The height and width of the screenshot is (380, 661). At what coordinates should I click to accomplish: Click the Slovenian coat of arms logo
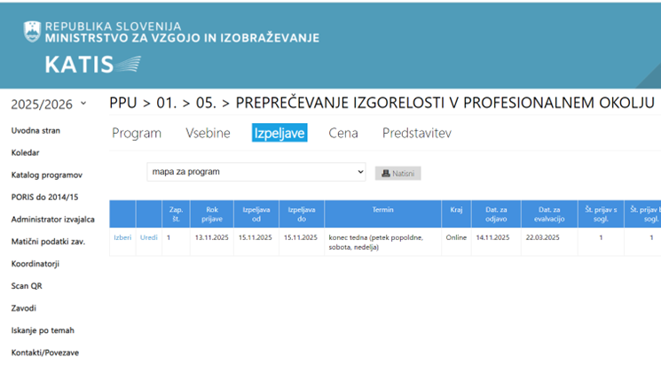click(x=32, y=32)
